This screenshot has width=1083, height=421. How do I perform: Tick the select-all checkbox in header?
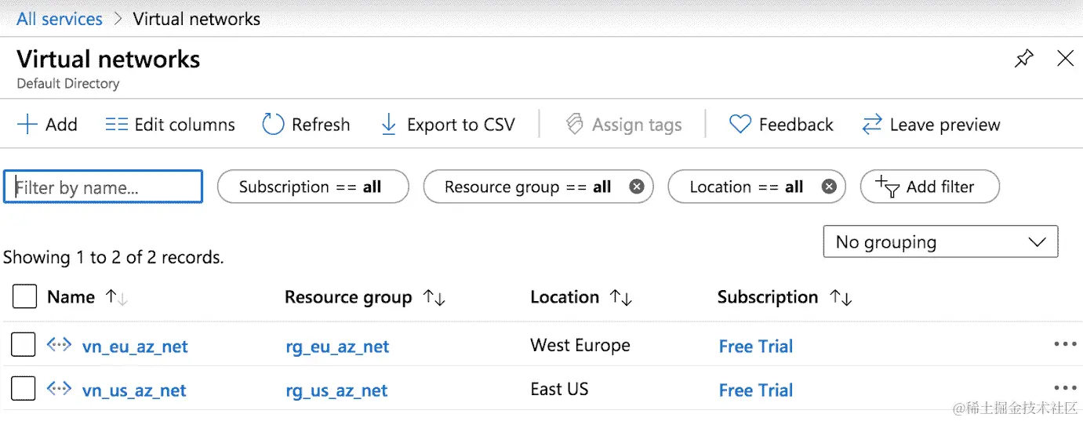tap(25, 297)
